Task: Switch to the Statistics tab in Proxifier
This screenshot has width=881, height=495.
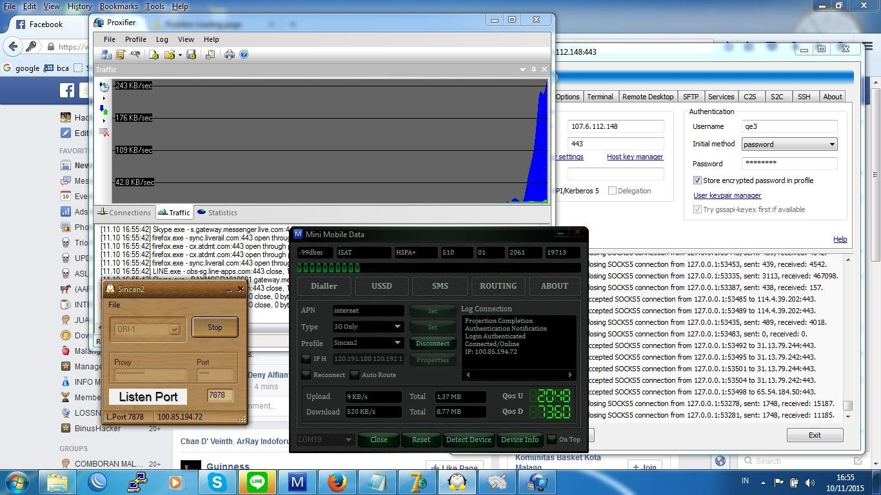Action: click(217, 213)
